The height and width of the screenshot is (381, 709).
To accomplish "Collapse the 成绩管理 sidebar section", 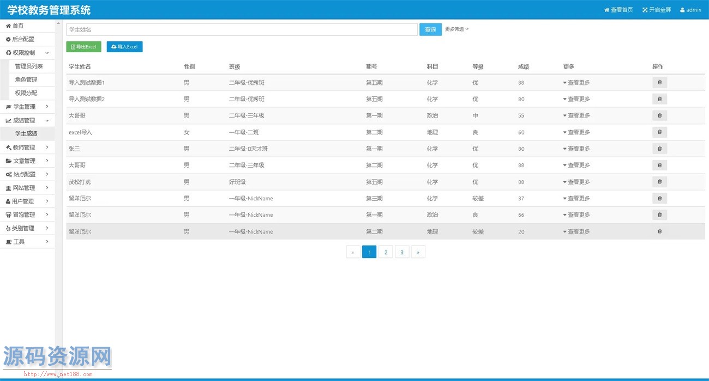I will coord(27,120).
